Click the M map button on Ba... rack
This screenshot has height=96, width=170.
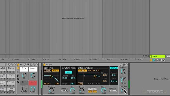tap(28, 65)
